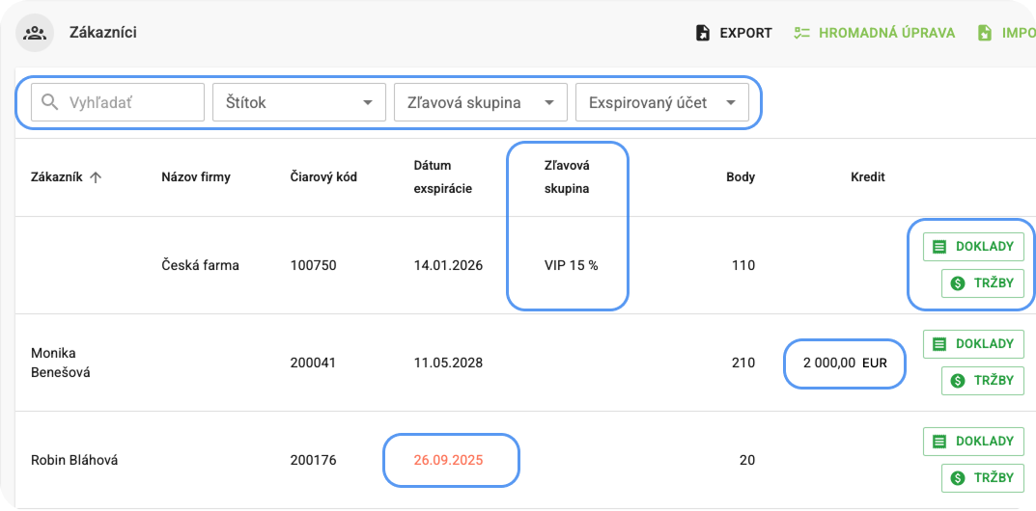
Task: Sort by Zákazník column arrow
Action: pos(96,177)
